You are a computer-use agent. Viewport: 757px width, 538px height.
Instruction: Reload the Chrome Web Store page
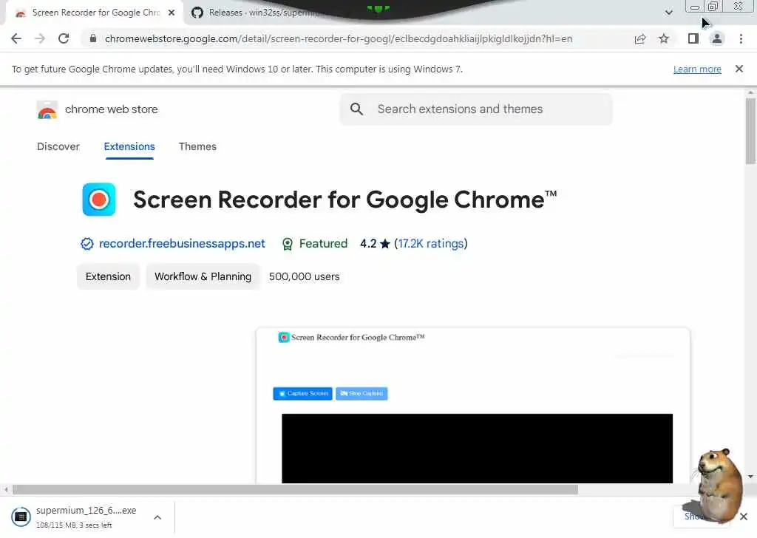point(64,38)
